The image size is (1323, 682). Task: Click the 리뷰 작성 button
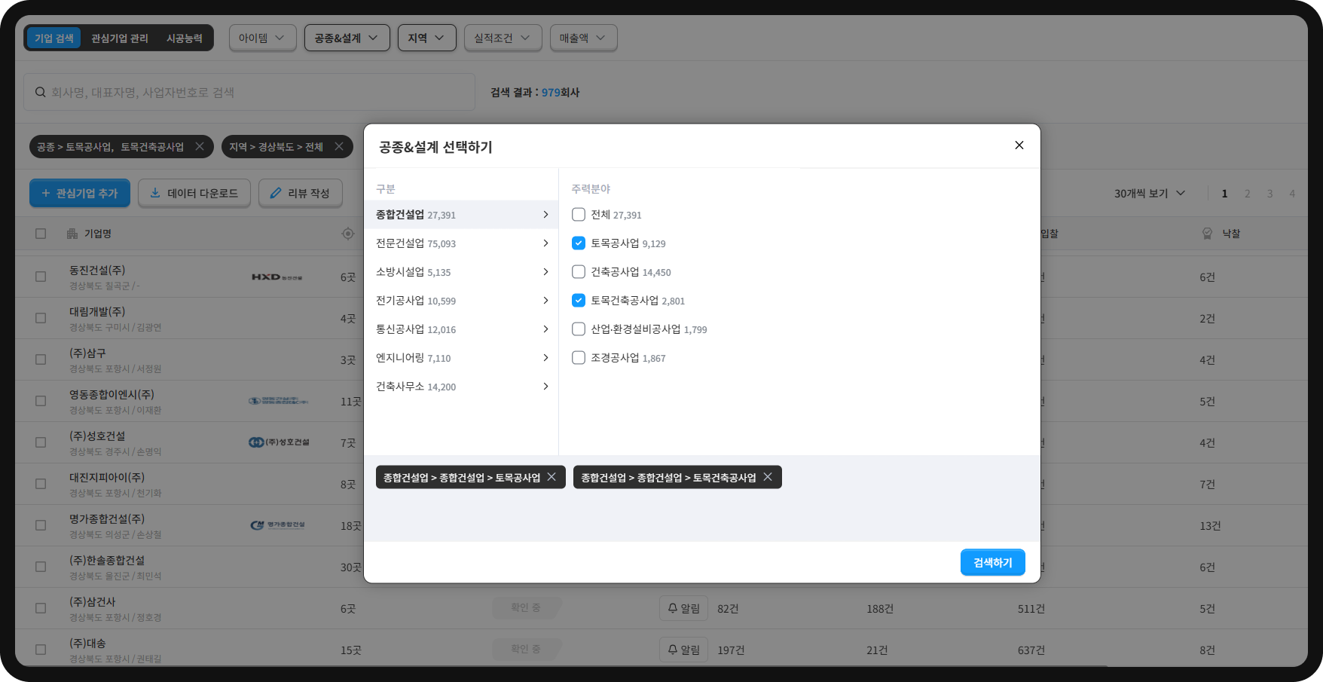(x=300, y=193)
